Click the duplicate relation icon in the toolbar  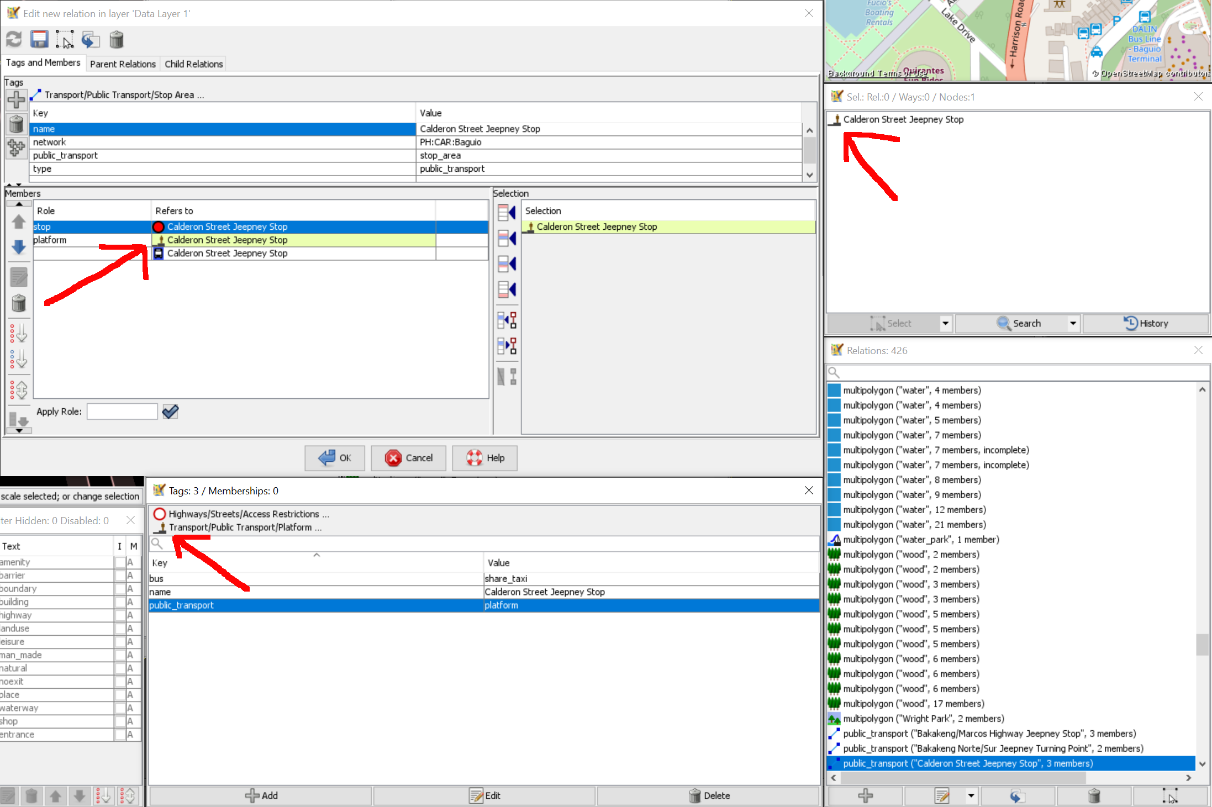[x=91, y=39]
